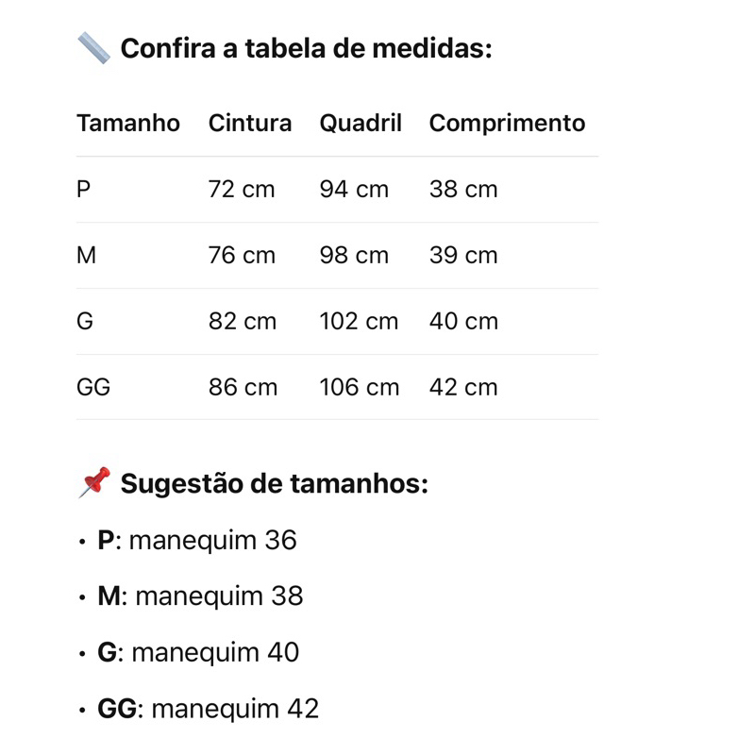
Task: Select the G size row label
Action: click(85, 322)
